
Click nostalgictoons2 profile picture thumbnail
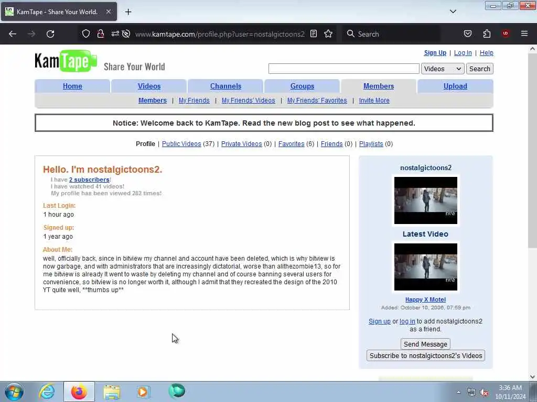click(x=425, y=200)
